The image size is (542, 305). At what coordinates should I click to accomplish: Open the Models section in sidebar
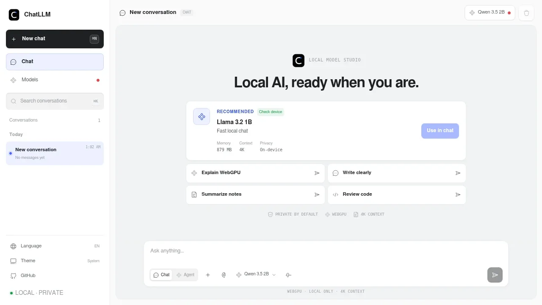click(55, 80)
